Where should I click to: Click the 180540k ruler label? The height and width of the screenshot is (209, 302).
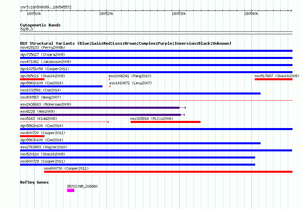(251, 14)
